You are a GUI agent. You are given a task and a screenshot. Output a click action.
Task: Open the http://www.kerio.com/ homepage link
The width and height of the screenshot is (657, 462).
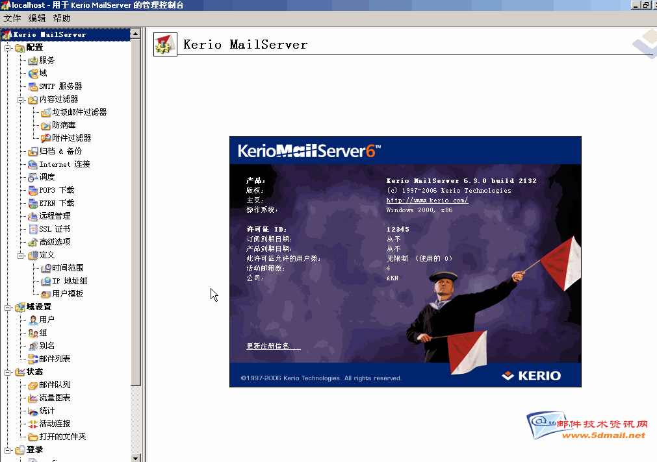pos(427,201)
